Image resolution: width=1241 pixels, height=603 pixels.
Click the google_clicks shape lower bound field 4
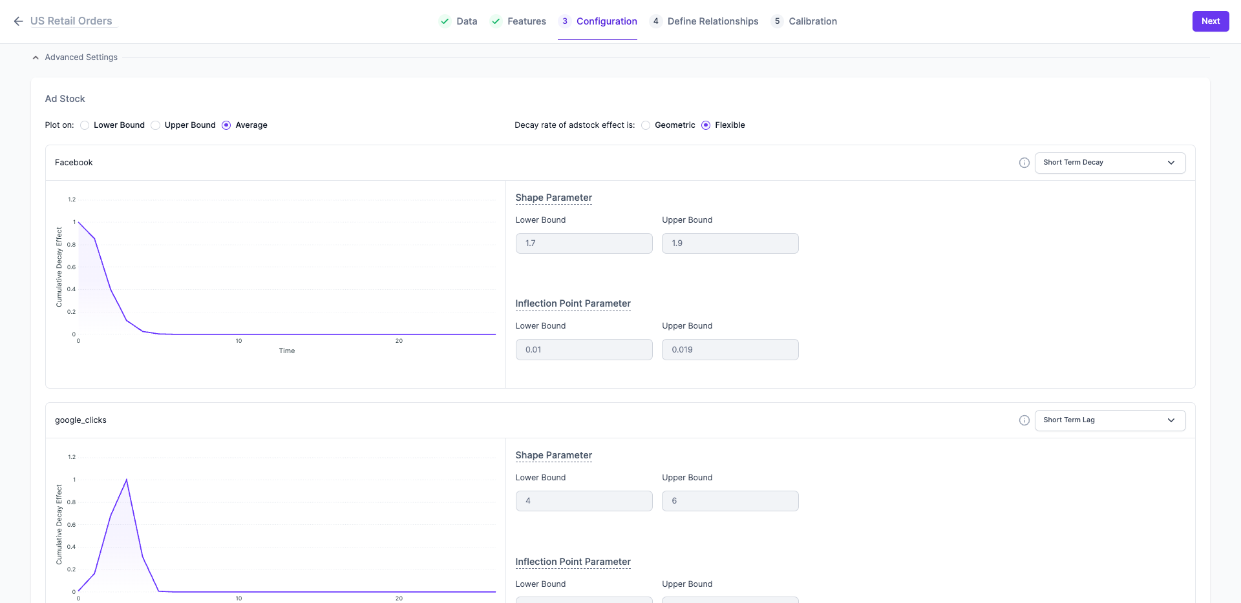584,501
